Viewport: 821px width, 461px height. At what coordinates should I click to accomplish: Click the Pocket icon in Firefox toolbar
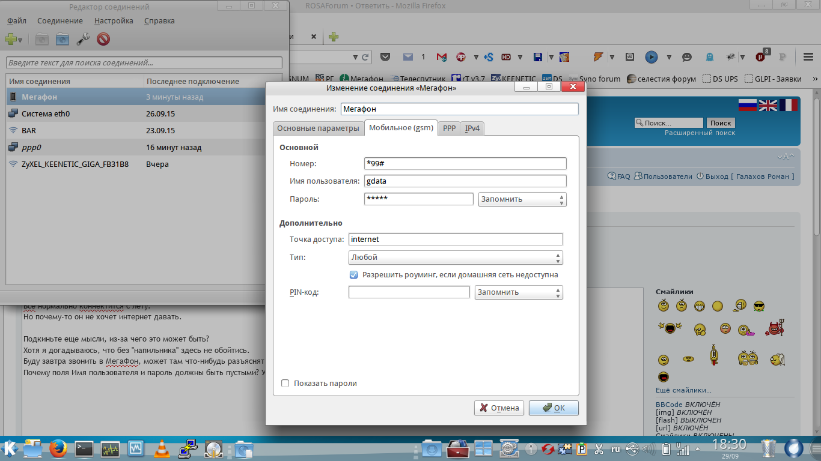[386, 57]
